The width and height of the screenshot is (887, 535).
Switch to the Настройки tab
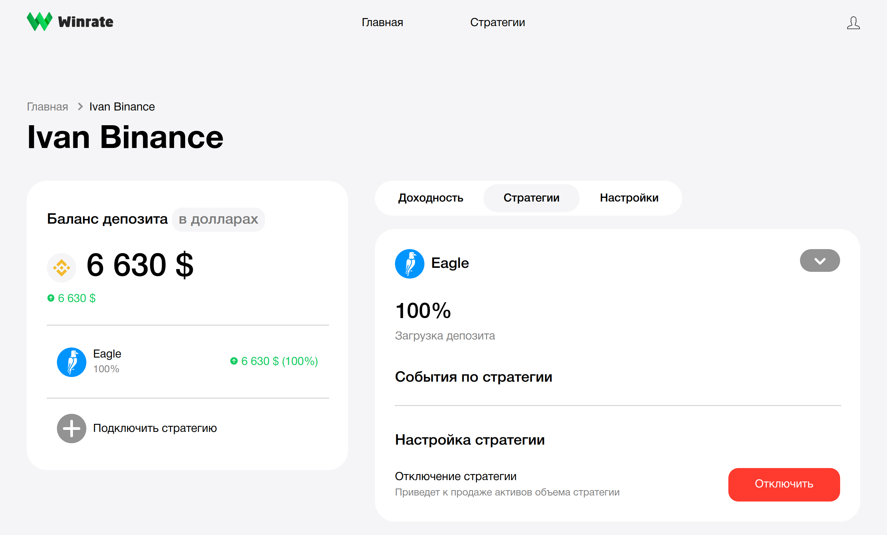point(629,198)
